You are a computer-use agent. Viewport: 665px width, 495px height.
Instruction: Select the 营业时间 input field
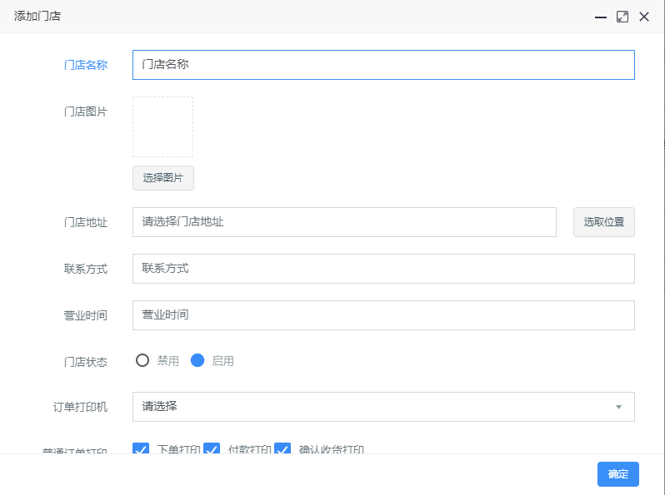(383, 315)
